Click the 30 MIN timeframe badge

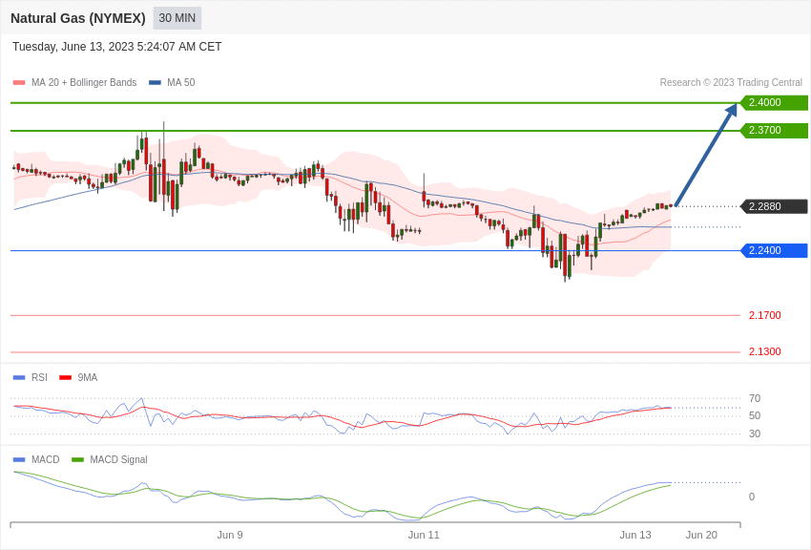click(x=177, y=18)
